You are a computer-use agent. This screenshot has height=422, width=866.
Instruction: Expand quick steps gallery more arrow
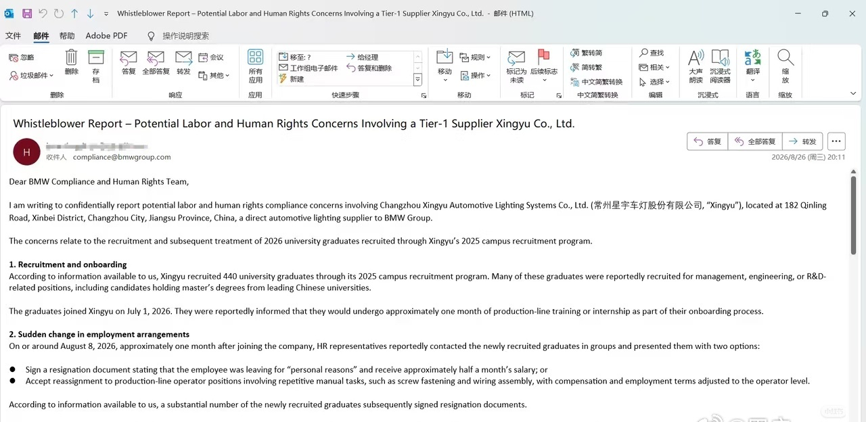417,79
